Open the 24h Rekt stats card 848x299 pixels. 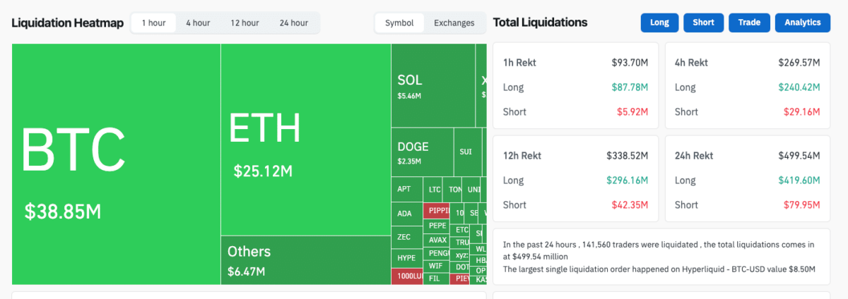(747, 179)
